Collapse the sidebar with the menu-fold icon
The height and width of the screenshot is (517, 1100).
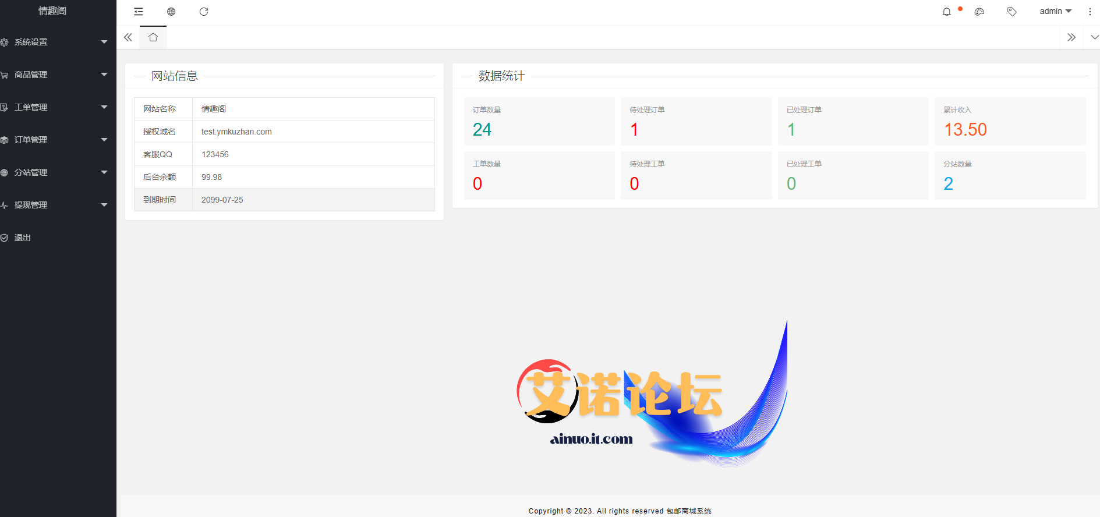pos(139,12)
